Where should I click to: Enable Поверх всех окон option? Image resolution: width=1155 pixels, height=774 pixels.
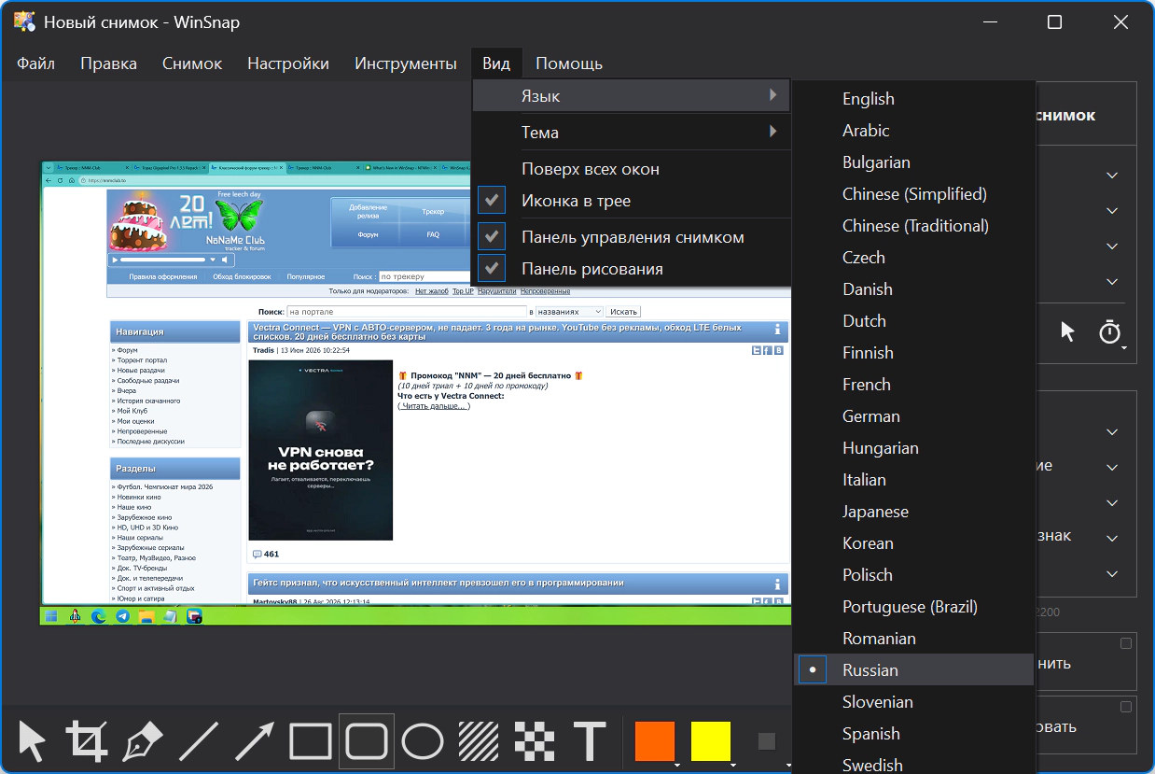pos(632,169)
